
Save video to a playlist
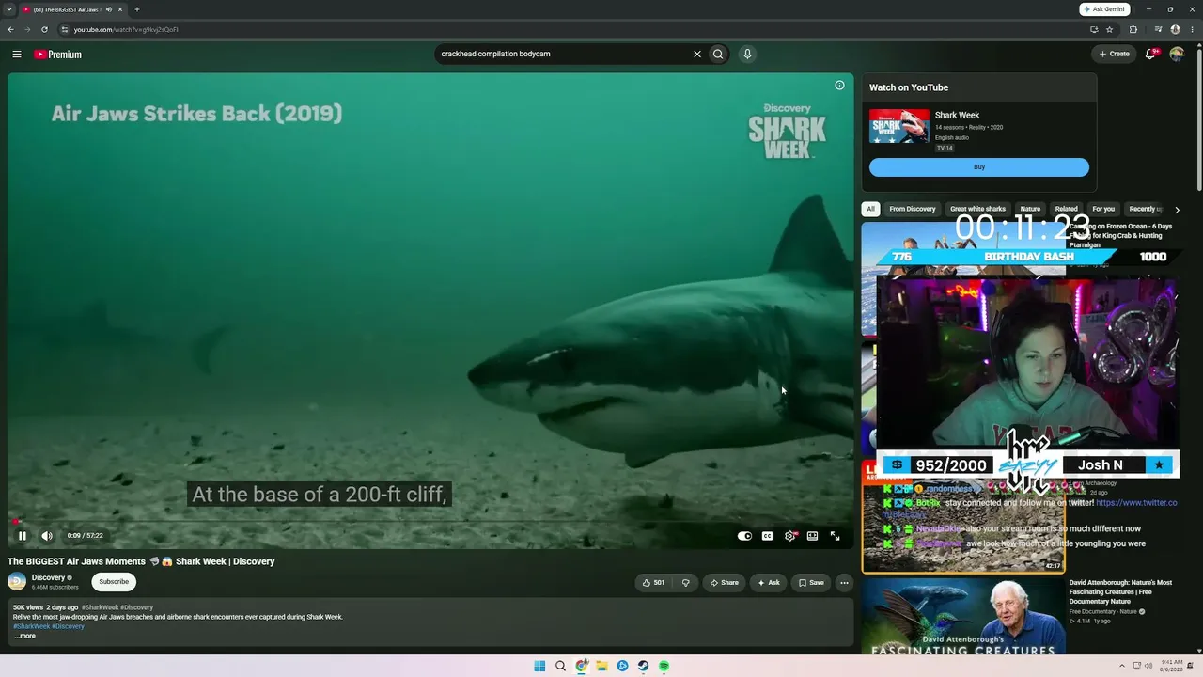coord(811,583)
